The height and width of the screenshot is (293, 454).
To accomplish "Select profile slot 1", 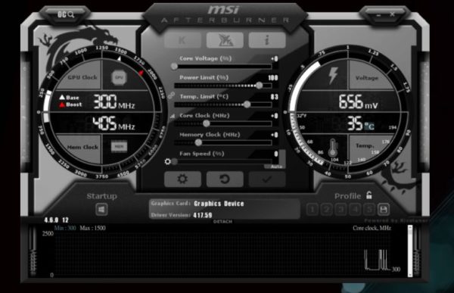I will tap(313, 210).
